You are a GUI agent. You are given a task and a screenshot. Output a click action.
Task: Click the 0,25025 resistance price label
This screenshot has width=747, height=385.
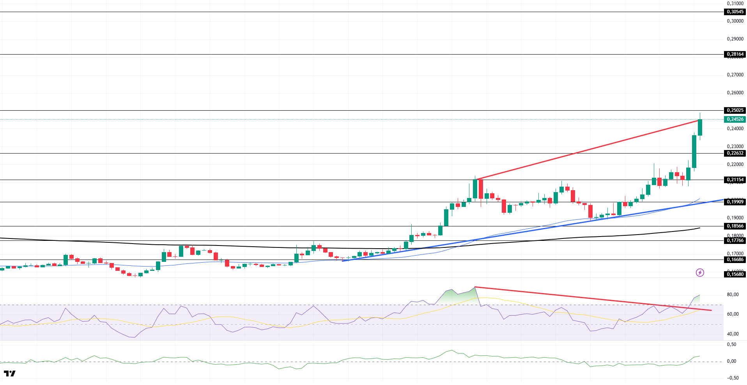[x=735, y=110]
